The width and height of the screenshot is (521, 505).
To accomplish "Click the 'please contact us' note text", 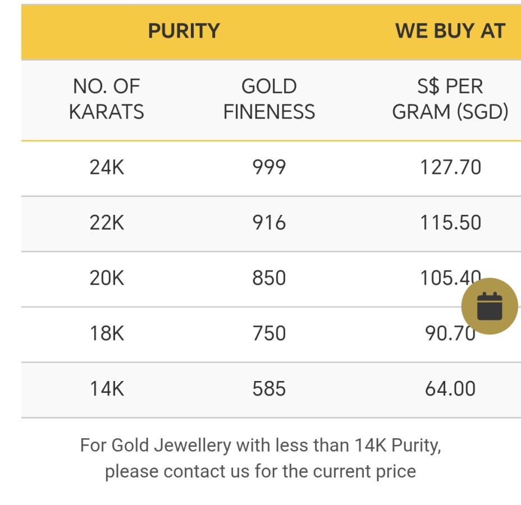I will (x=260, y=471).
